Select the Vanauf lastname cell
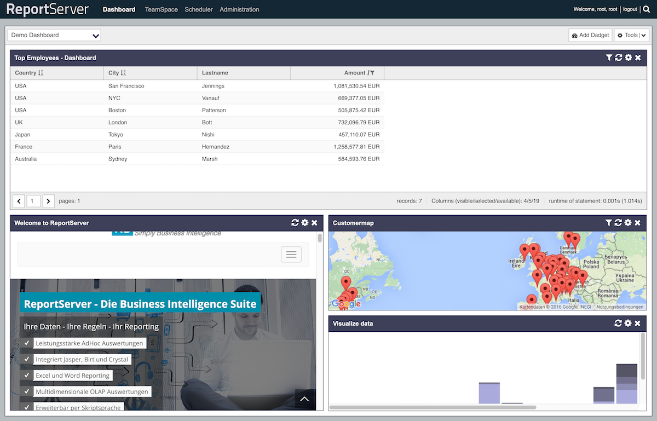The height and width of the screenshot is (421, 657). coord(244,98)
